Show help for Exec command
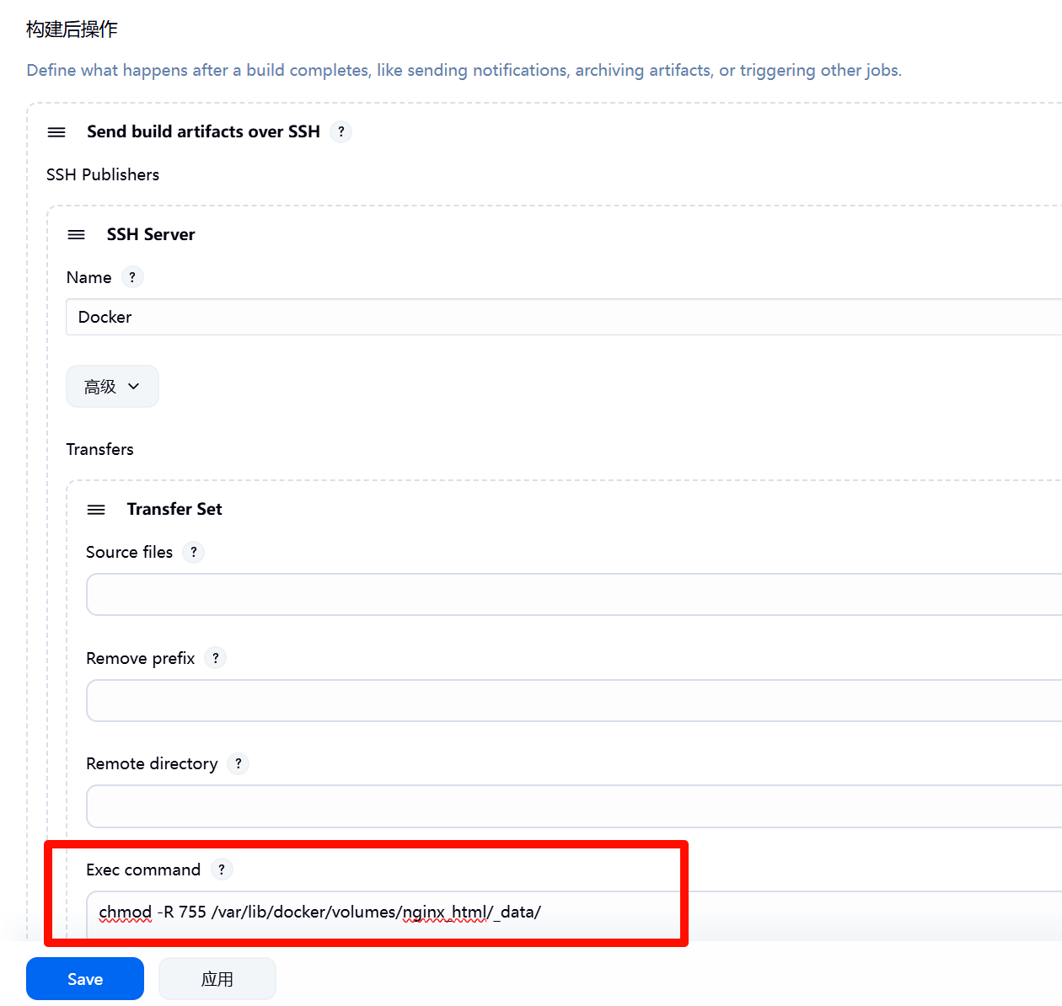 coord(222,870)
